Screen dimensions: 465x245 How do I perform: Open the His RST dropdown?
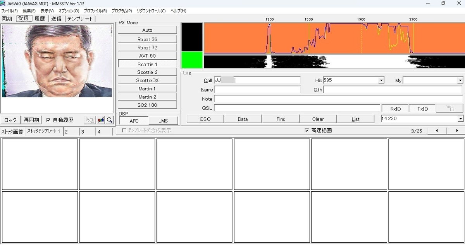click(x=381, y=80)
